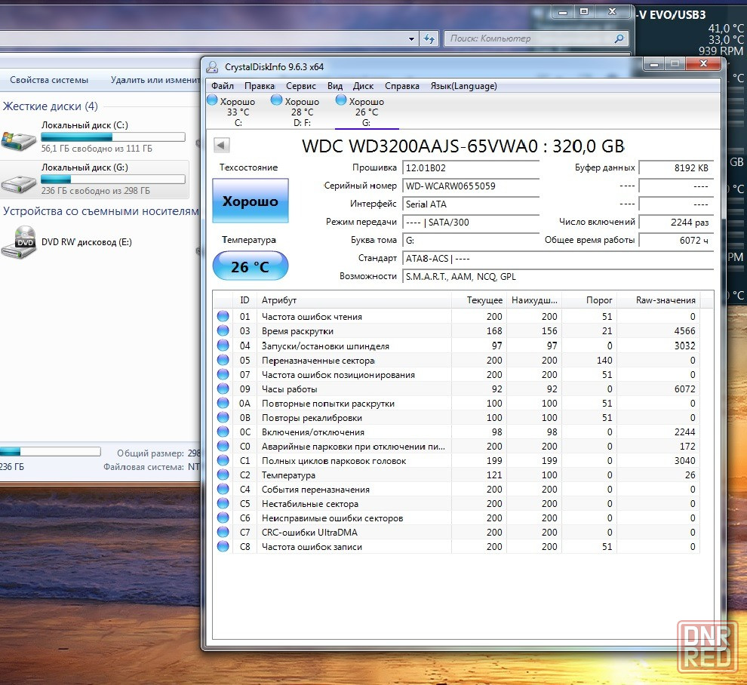Click the Хорошо health status button
The width and height of the screenshot is (747, 685).
250,201
